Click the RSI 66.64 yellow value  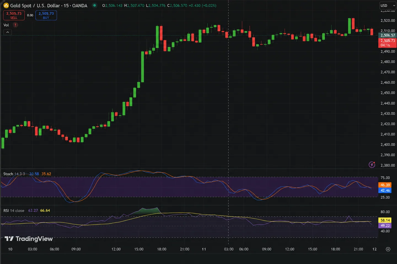pos(45,210)
